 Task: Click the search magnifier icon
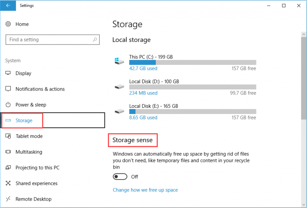point(95,40)
